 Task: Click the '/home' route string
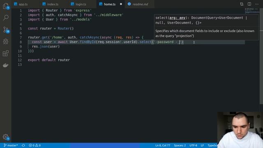pos(57,37)
